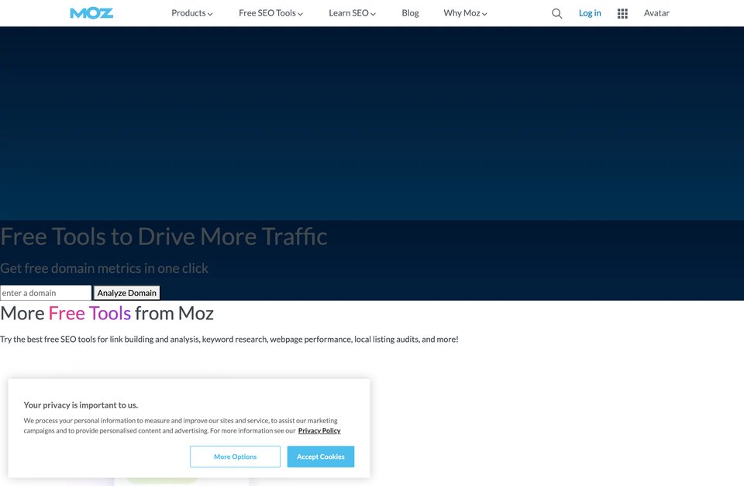Image resolution: width=744 pixels, height=486 pixels.
Task: Click More Options in cookie banner
Action: [x=235, y=457]
